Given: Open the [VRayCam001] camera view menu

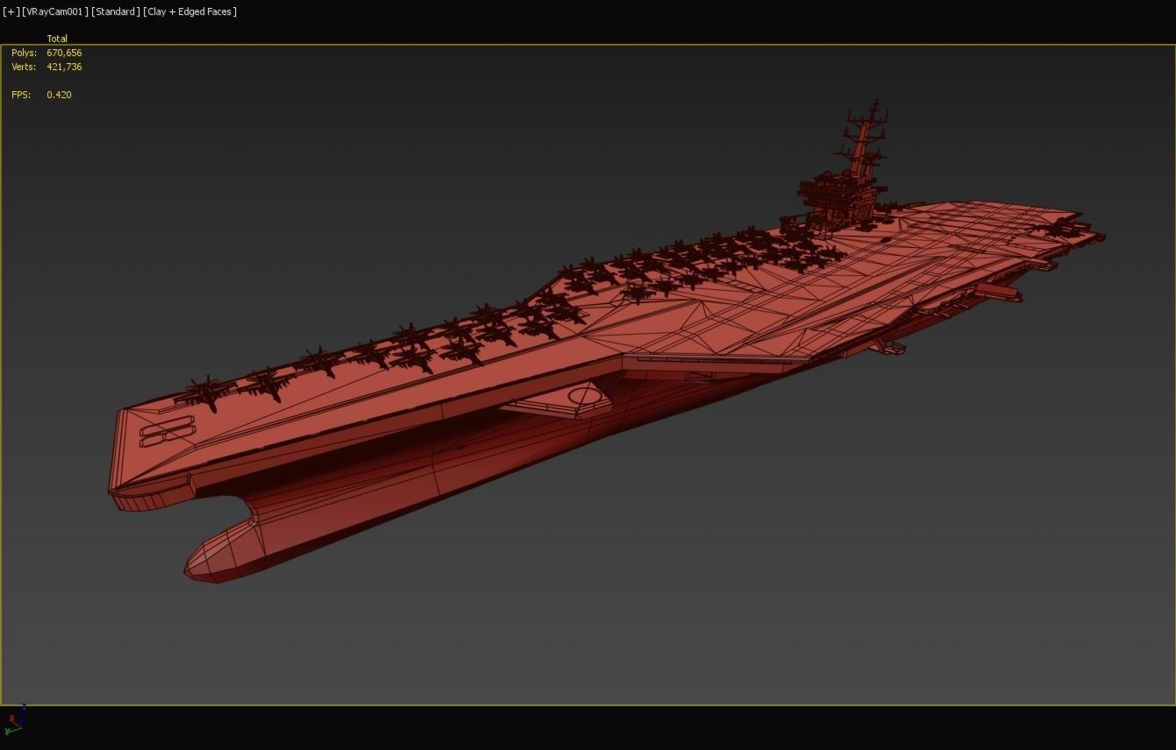Looking at the screenshot, I should 55,11.
